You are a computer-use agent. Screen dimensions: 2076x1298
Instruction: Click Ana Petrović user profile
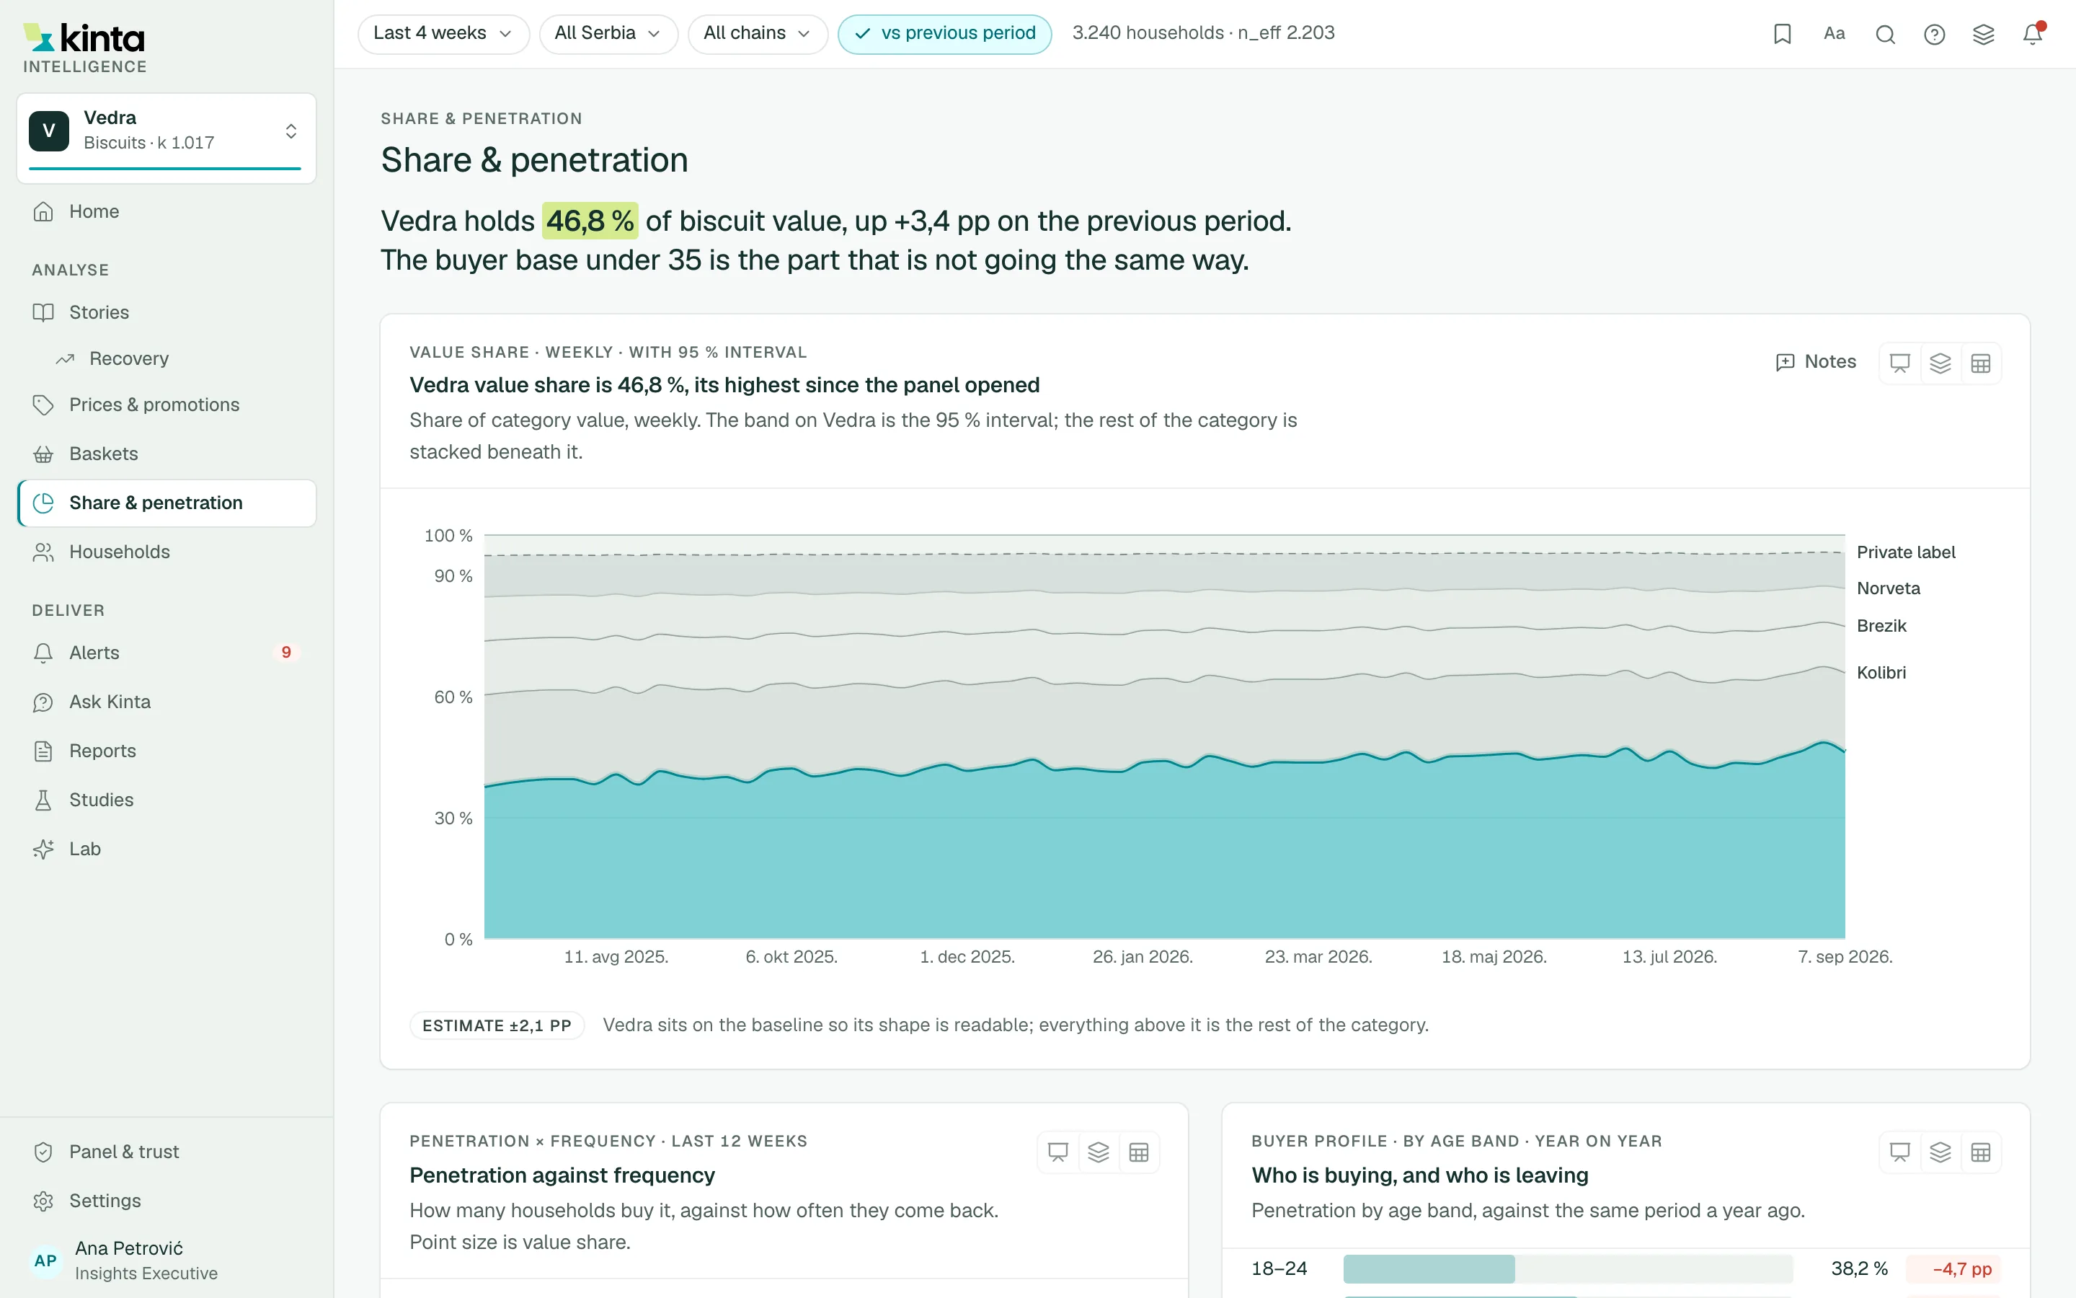coord(167,1261)
